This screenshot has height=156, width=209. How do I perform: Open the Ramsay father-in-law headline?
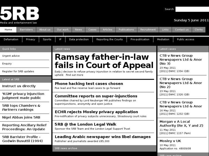(104, 61)
